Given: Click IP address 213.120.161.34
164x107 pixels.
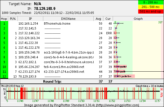Looking at the screenshot, I should pos(29,38).
